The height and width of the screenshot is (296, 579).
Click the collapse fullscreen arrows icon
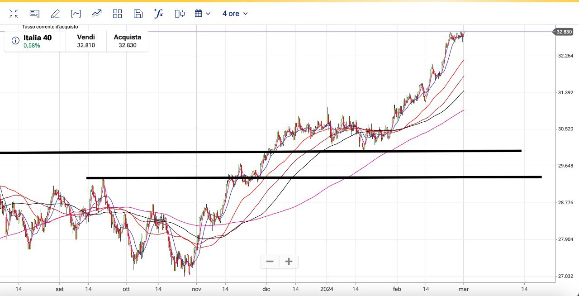pyautogui.click(x=14, y=14)
